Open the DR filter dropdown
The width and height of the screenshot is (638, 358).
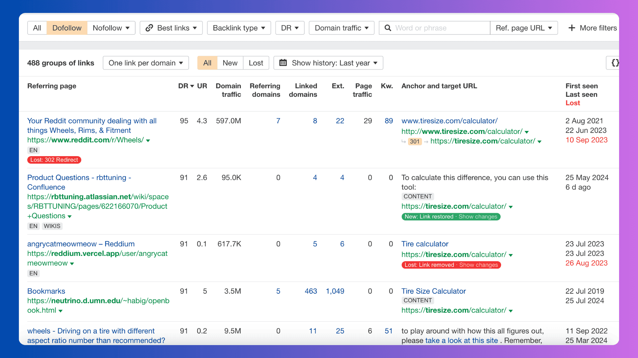[290, 28]
